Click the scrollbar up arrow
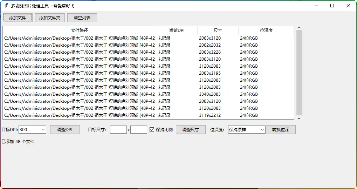 299,27
